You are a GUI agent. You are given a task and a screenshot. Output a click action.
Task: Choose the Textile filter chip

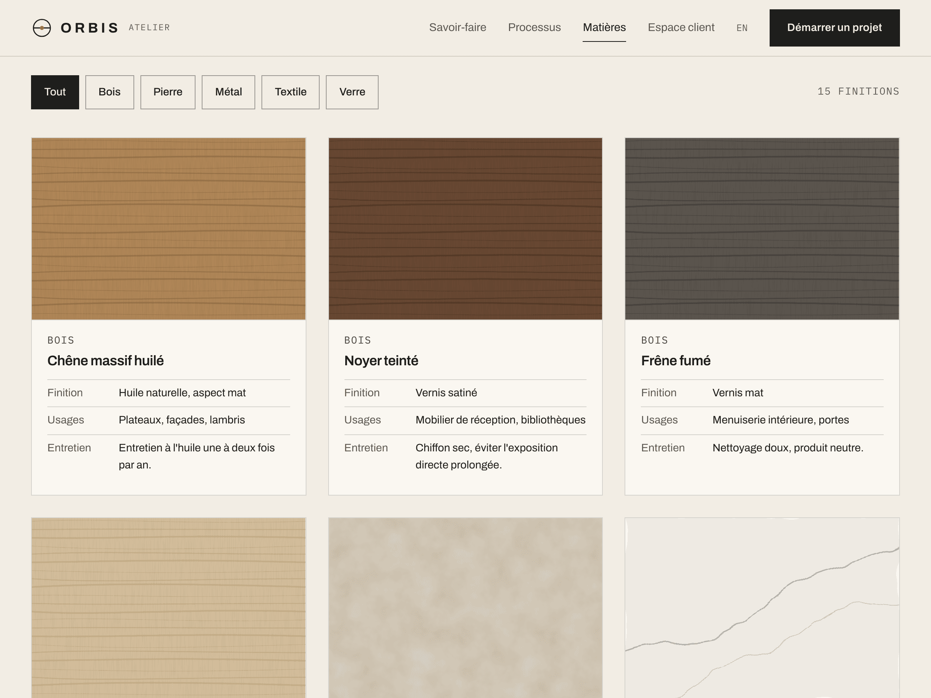click(x=291, y=92)
